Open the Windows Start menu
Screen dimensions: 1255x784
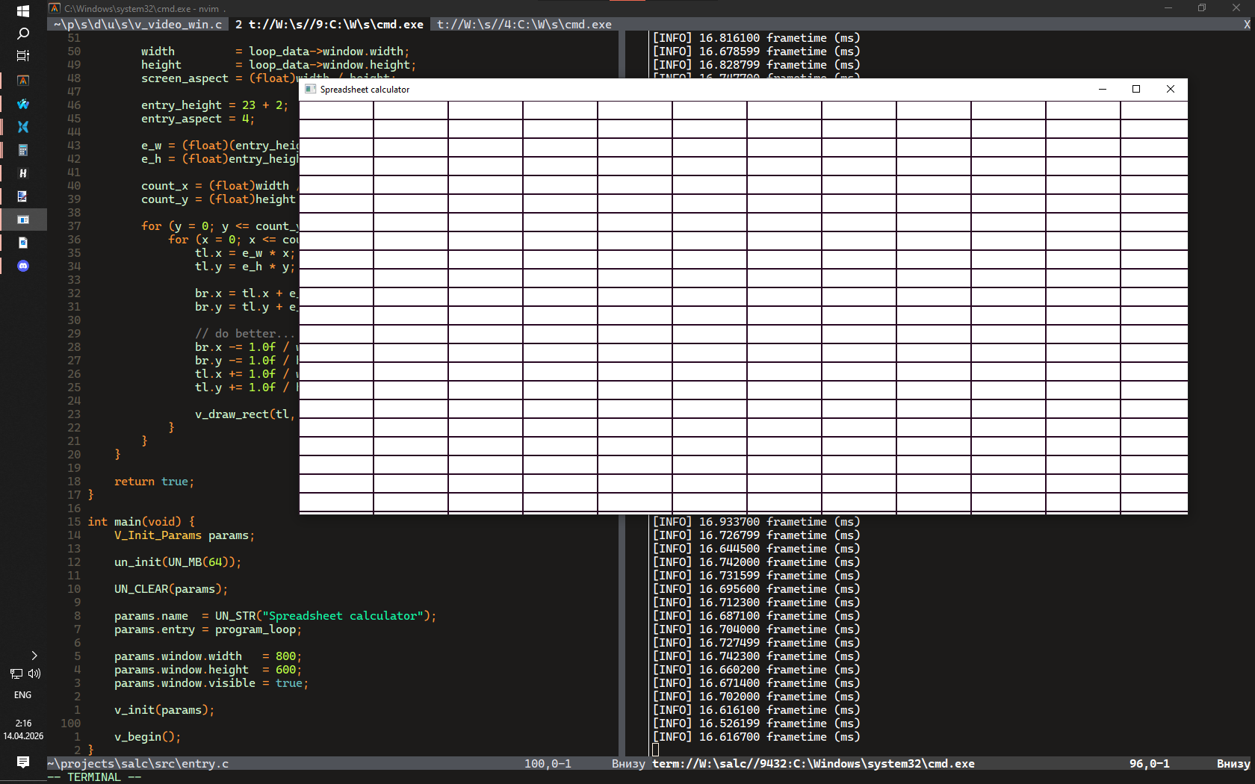point(22,11)
